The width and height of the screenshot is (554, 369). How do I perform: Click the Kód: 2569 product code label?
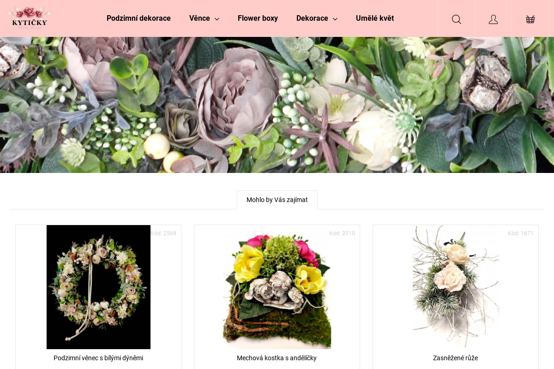(163, 233)
